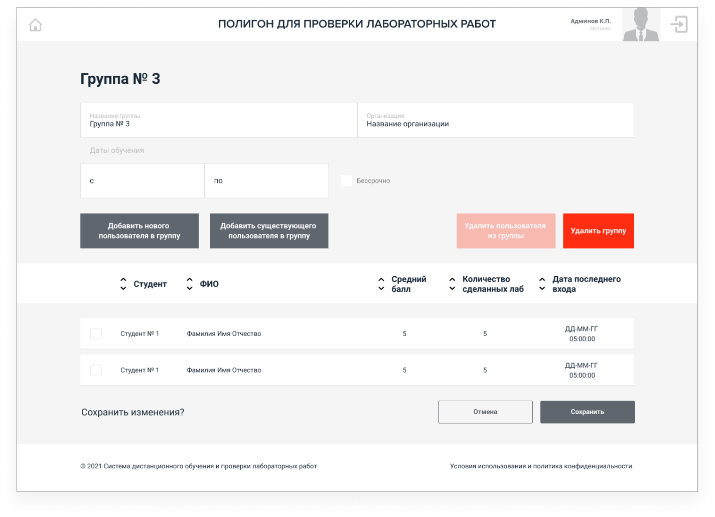This screenshot has height=517, width=715.
Task: Click the logout exit icon
Action: (679, 24)
